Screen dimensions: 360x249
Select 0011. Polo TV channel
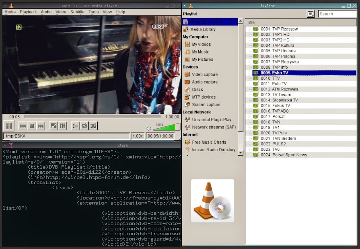tap(301, 84)
